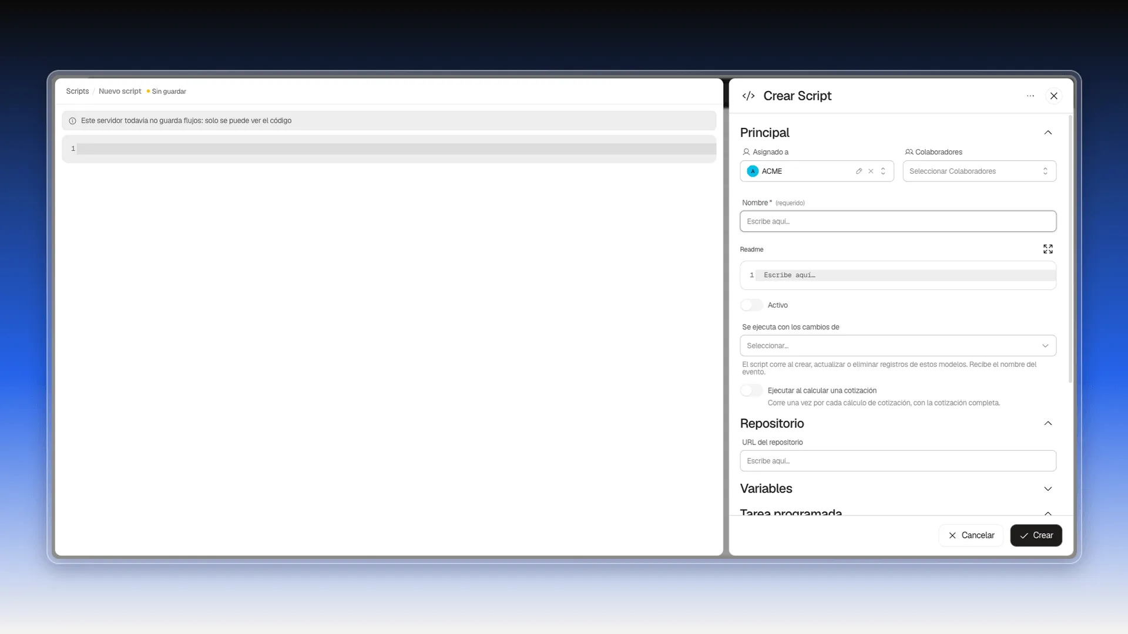Open the Seleccionar Colaboradores dropdown
The image size is (1128, 634).
[979, 171]
